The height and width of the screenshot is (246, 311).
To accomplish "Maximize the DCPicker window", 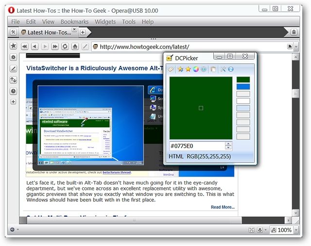I will point(230,56).
